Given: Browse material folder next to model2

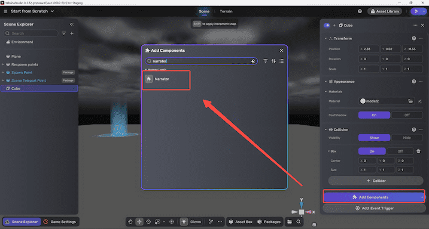Looking at the screenshot, I should tap(410, 101).
